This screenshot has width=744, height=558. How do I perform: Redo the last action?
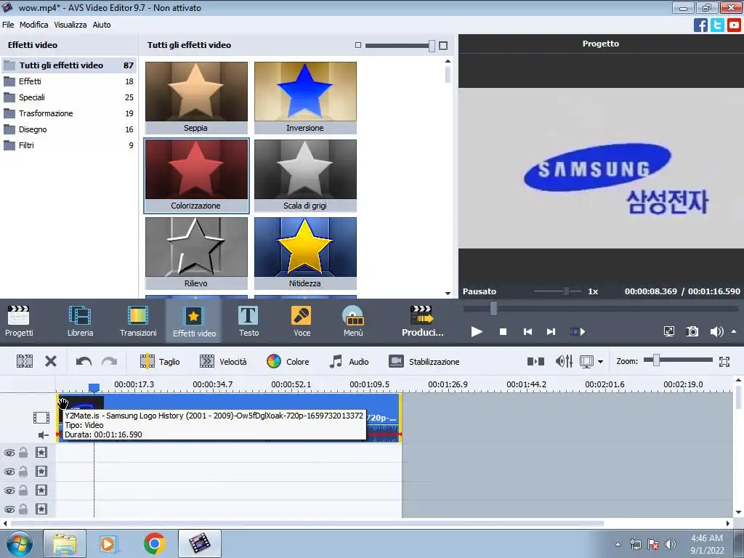109,362
